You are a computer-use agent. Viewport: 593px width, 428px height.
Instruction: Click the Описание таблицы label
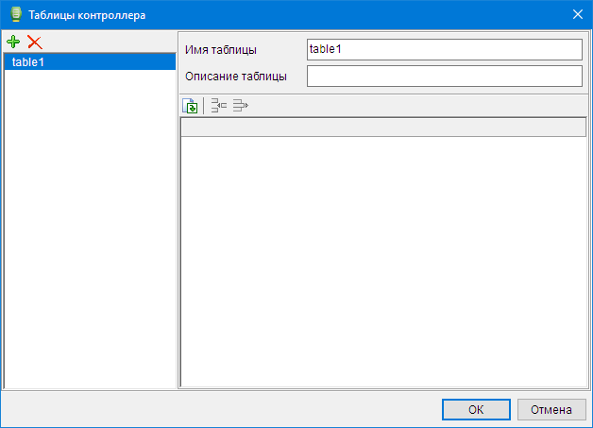pyautogui.click(x=236, y=77)
